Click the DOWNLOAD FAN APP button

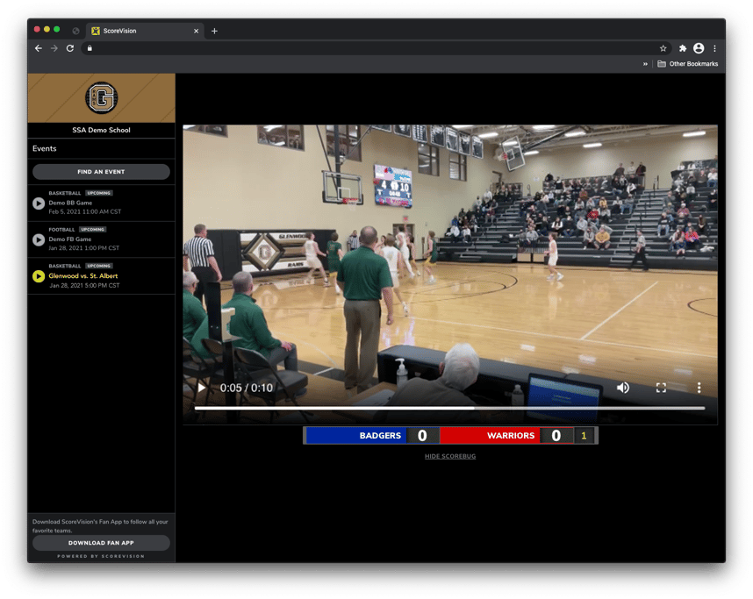[100, 542]
